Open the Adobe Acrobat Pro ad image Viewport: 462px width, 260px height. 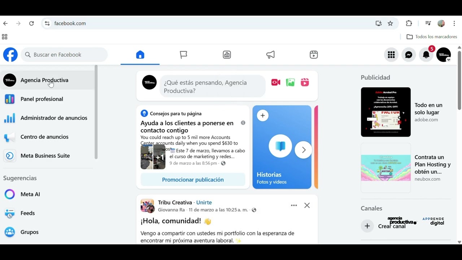[x=386, y=112]
